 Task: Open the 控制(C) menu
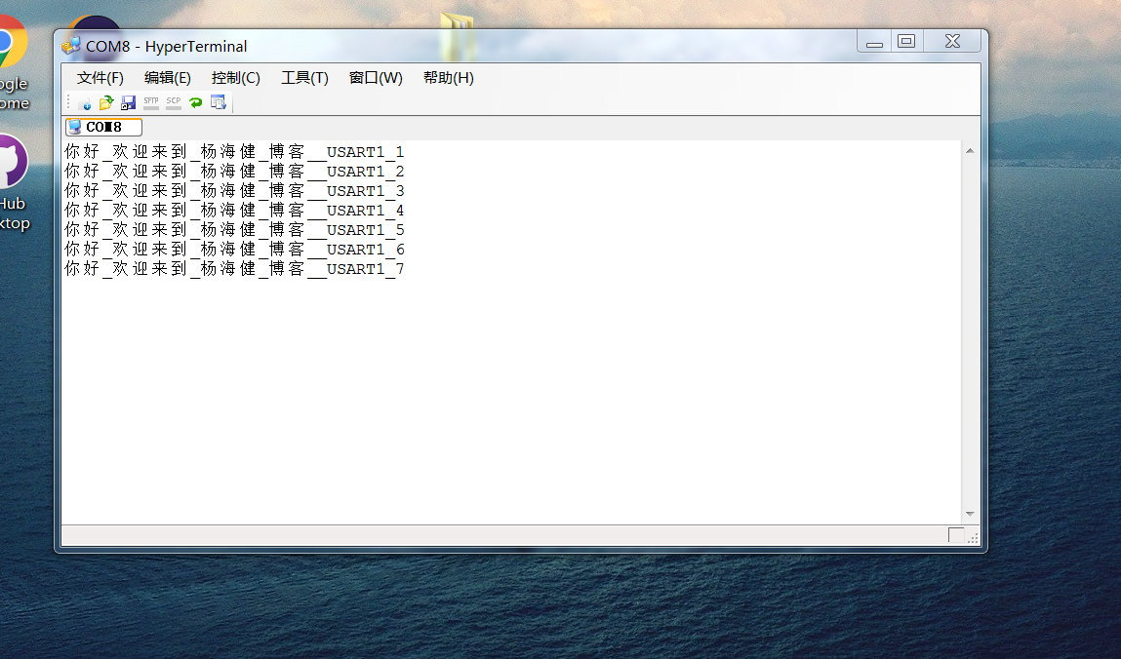click(x=235, y=78)
